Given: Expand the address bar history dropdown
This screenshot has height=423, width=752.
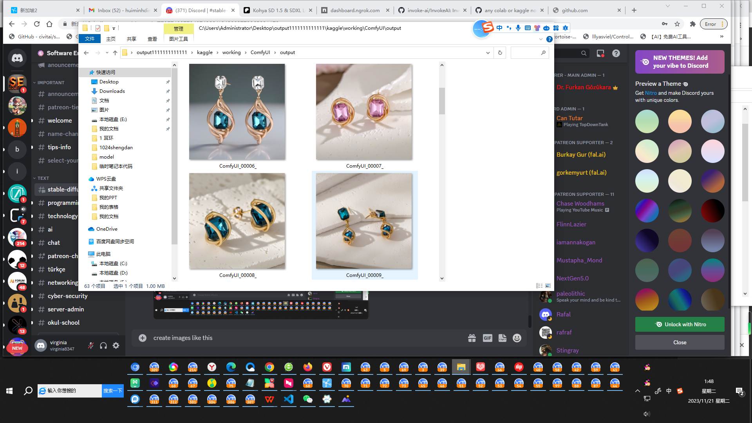Looking at the screenshot, I should pos(488,52).
